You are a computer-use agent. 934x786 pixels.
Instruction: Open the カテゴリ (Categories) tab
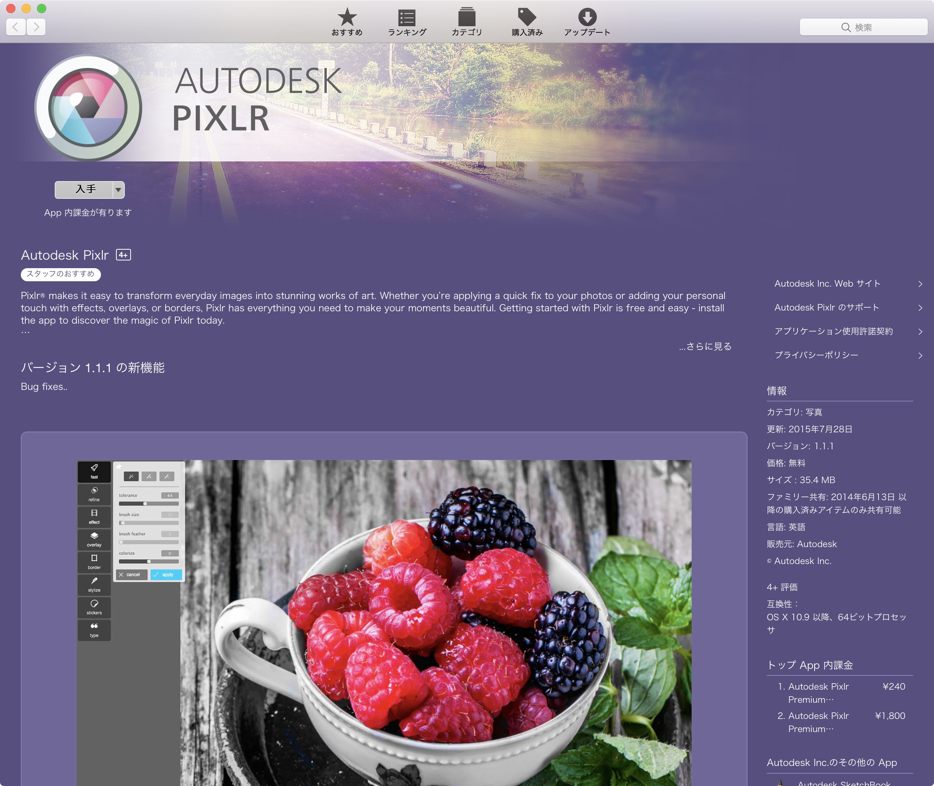(x=467, y=22)
